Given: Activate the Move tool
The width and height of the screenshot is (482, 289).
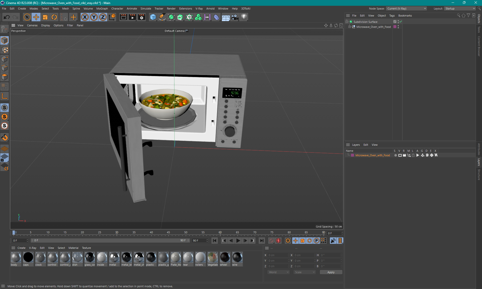Looking at the screenshot, I should (x=36, y=17).
